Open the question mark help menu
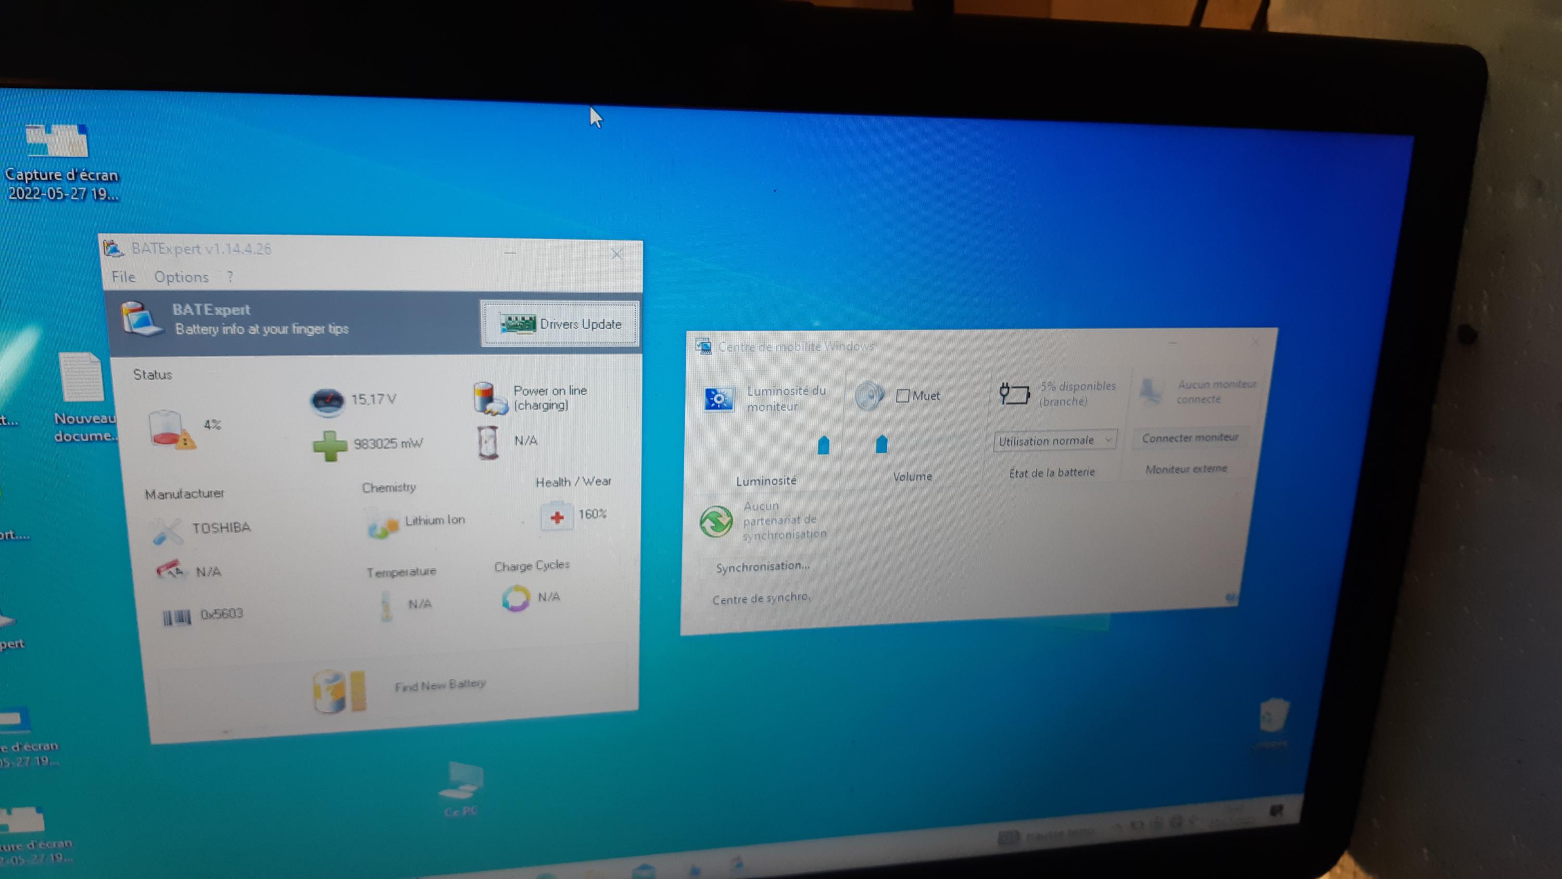Viewport: 1562px width, 879px height. [x=230, y=277]
